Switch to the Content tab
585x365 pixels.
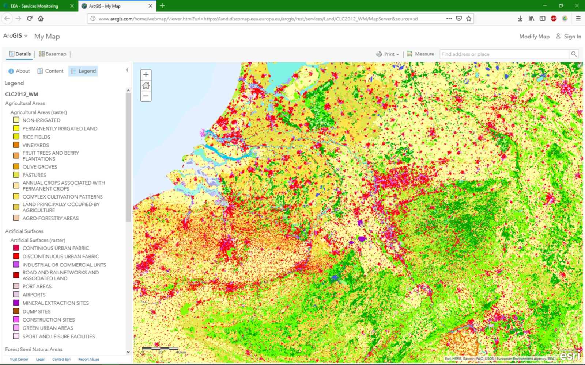pos(50,71)
